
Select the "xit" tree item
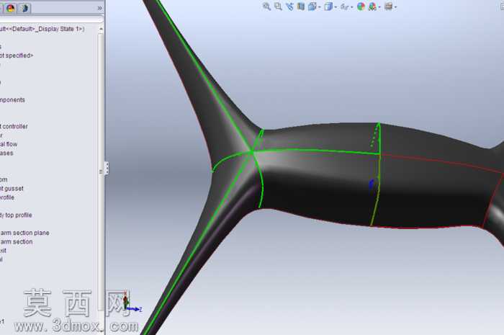(x=3, y=251)
